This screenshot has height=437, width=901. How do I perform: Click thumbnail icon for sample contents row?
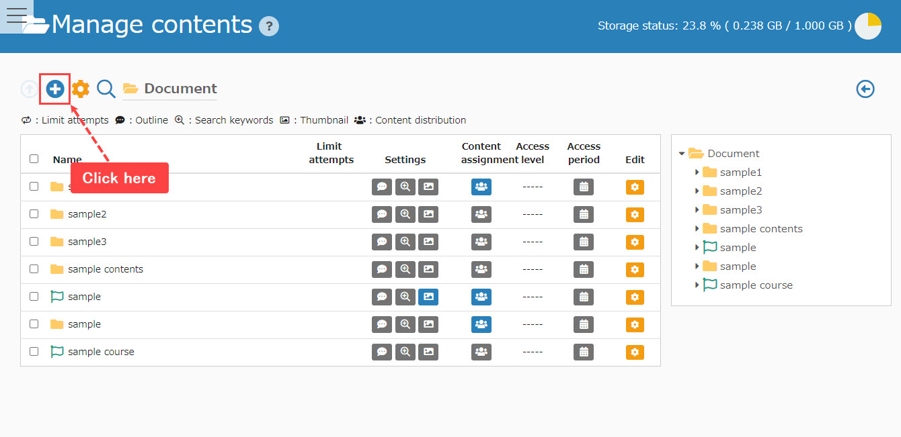(428, 269)
